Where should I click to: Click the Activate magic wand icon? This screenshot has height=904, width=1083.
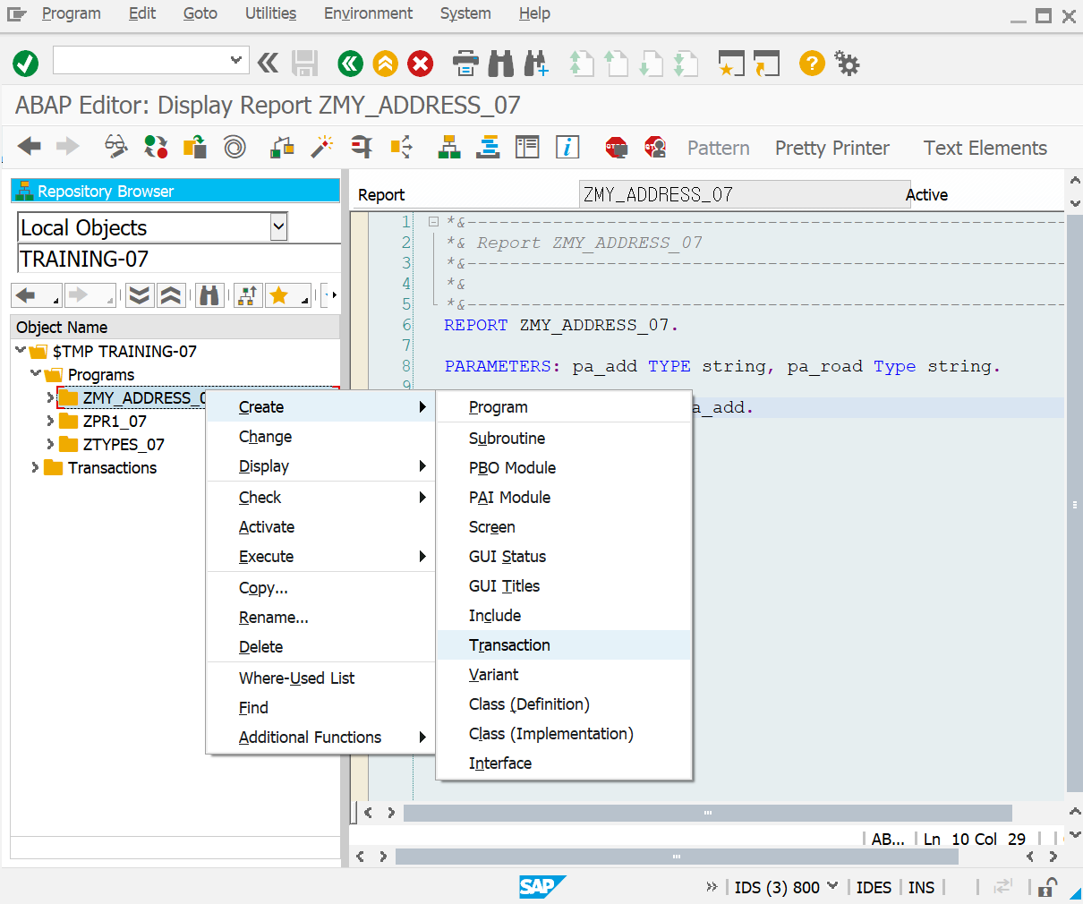321,147
